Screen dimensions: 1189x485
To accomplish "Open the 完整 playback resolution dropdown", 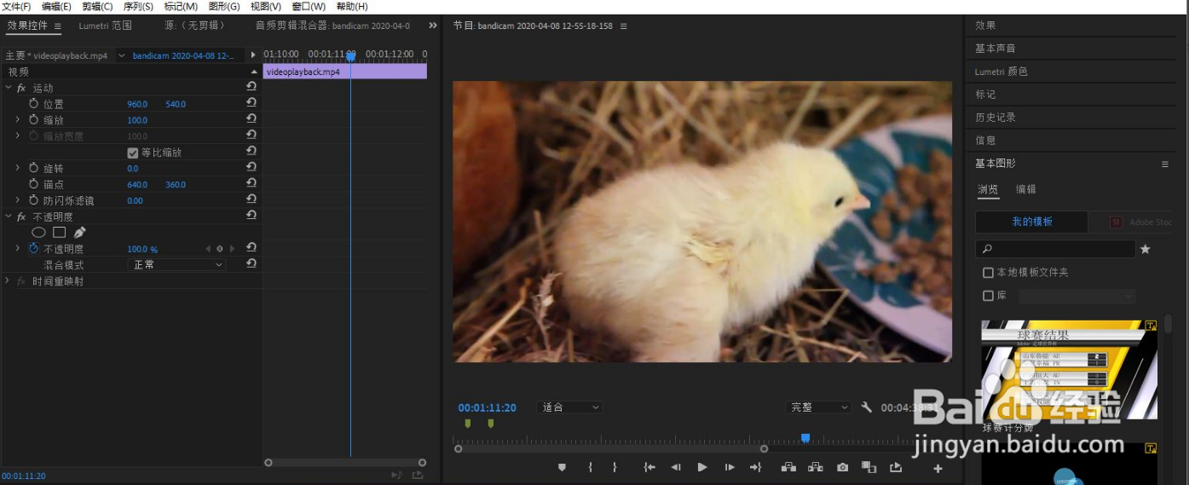I will tap(818, 407).
